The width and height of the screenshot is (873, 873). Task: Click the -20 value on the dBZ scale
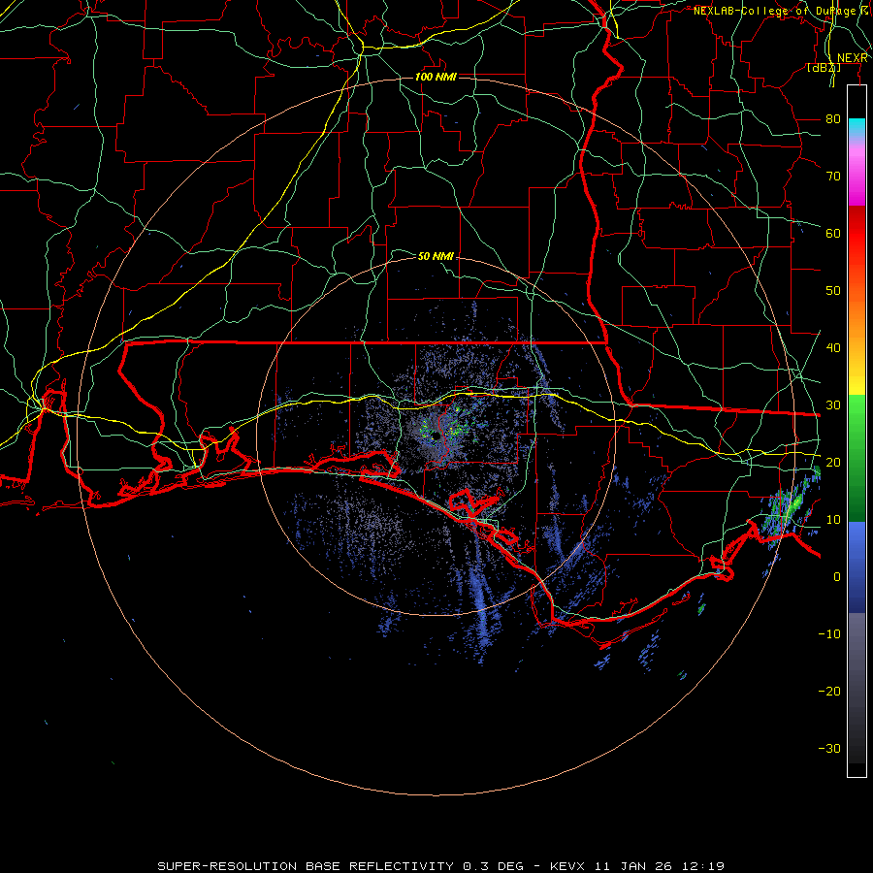click(829, 691)
